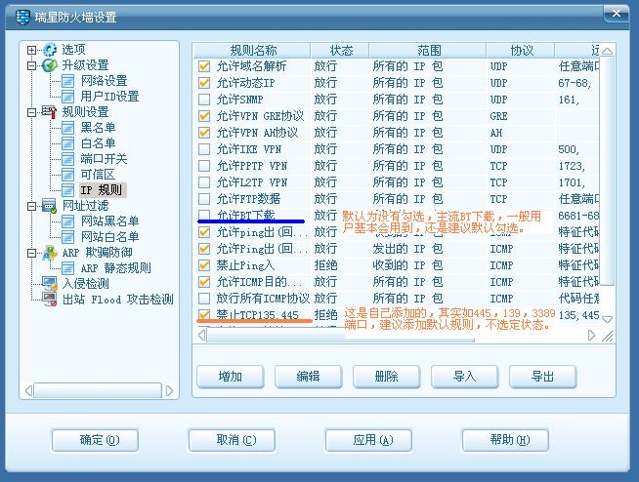Click the Rising firewall shield title icon

(22, 18)
